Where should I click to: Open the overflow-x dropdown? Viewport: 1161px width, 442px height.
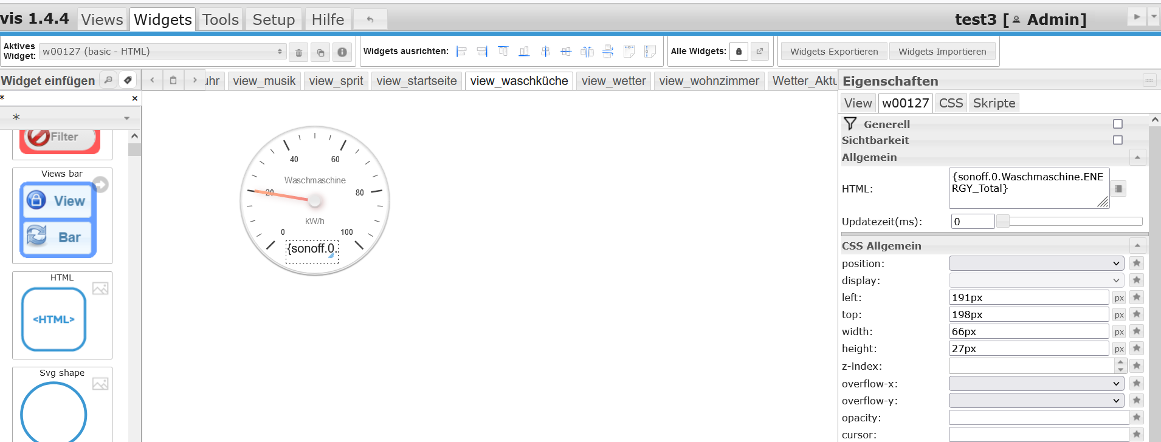tap(1036, 384)
